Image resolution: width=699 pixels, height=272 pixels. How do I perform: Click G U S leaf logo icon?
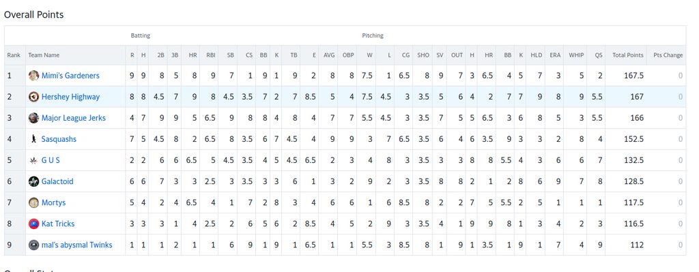33,160
